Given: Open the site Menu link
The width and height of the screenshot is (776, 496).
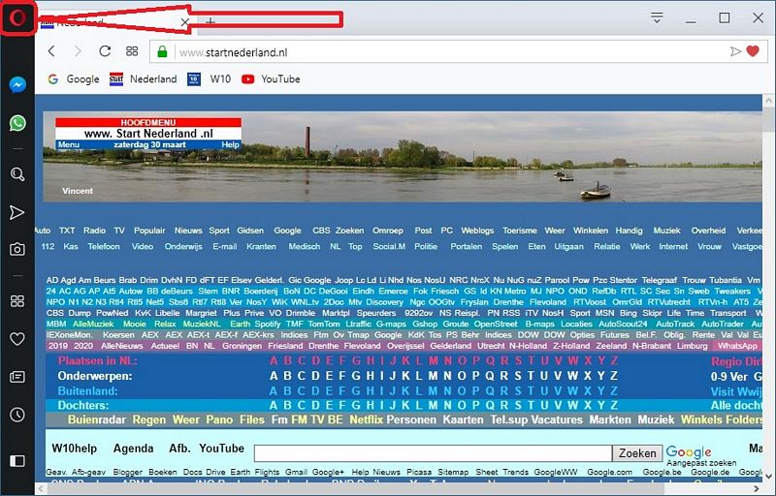Looking at the screenshot, I should click(x=68, y=144).
